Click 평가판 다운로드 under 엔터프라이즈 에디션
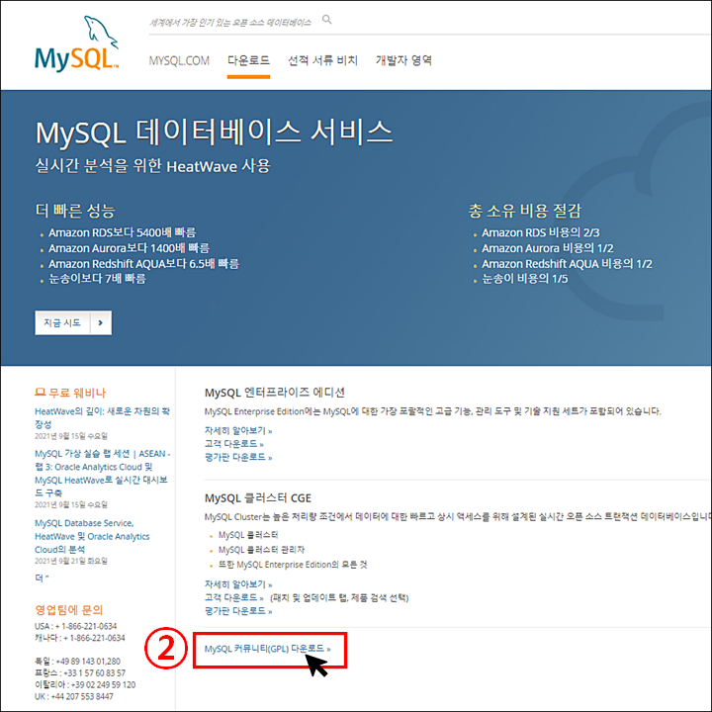The height and width of the screenshot is (712, 712). click(x=238, y=457)
